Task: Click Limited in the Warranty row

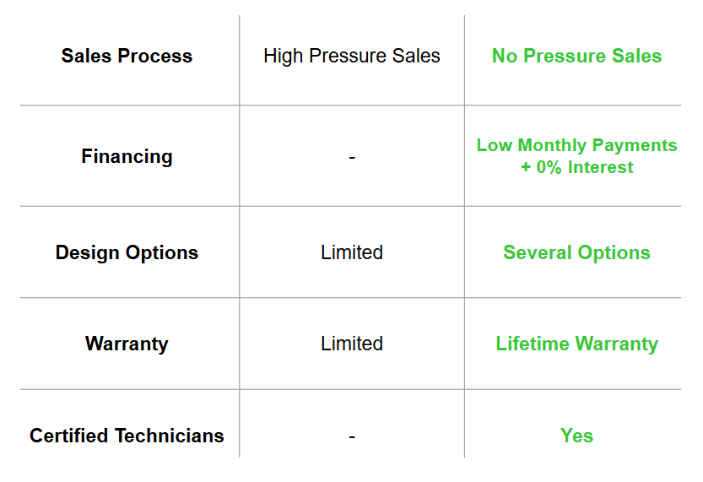Action: point(352,344)
